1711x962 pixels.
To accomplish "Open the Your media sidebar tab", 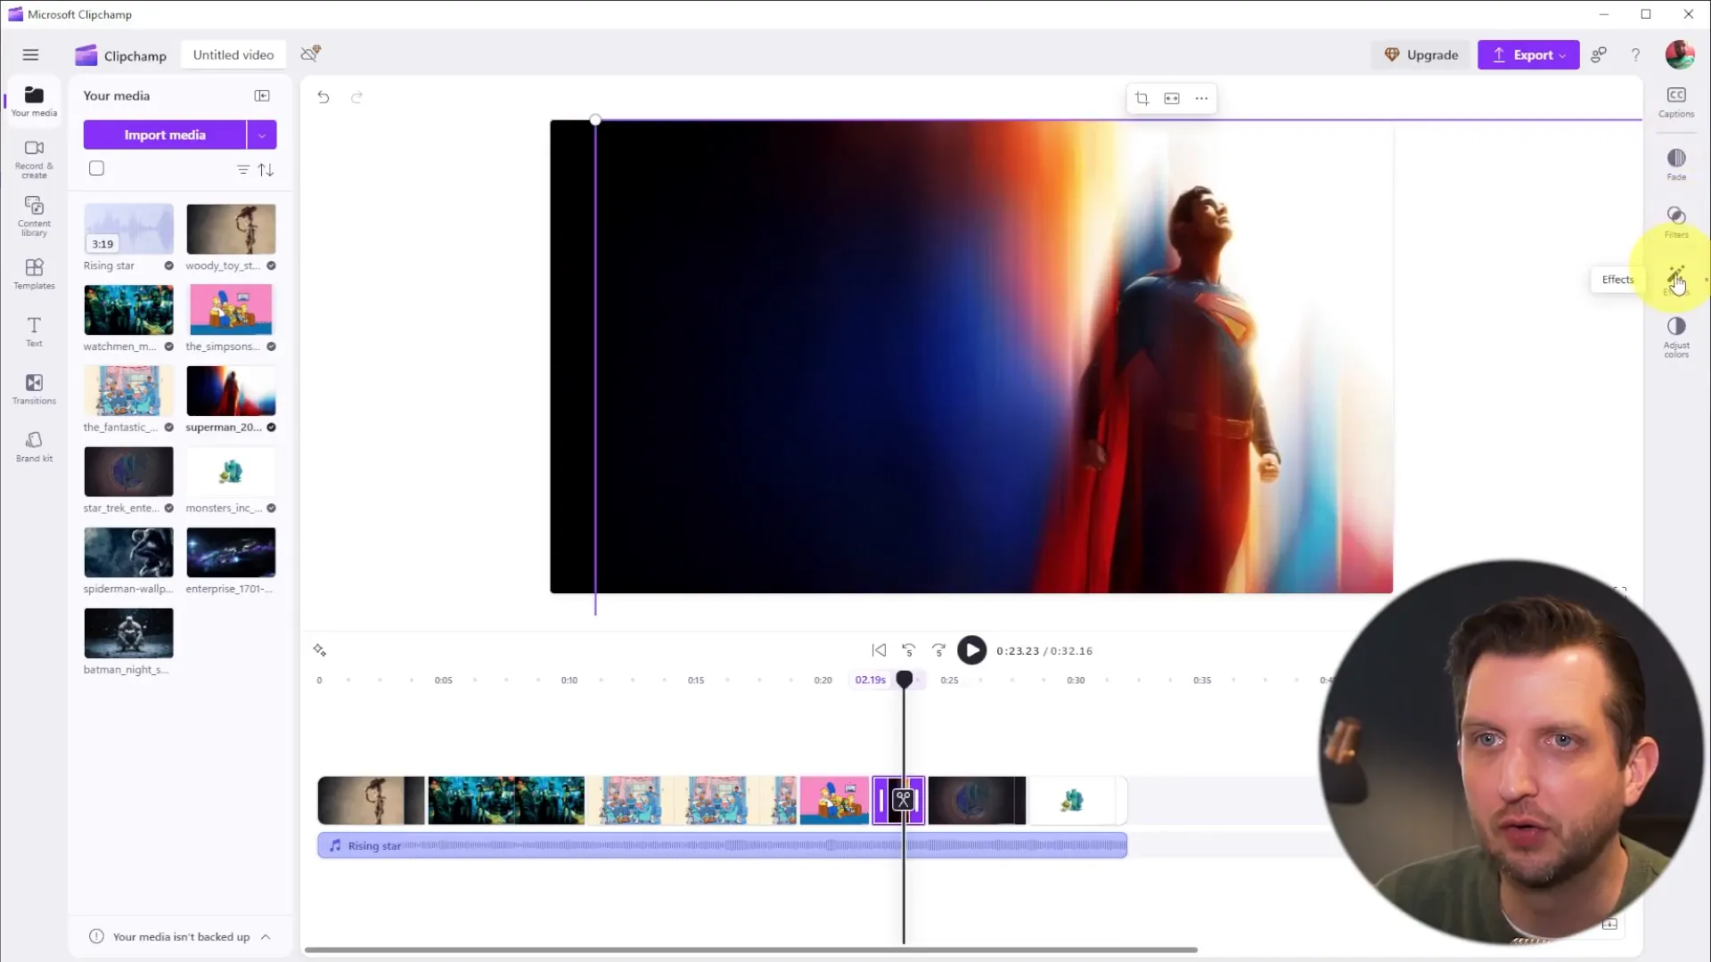I will click(x=34, y=102).
